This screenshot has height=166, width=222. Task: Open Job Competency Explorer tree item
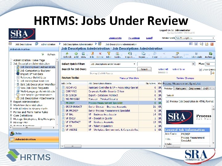(35, 71)
